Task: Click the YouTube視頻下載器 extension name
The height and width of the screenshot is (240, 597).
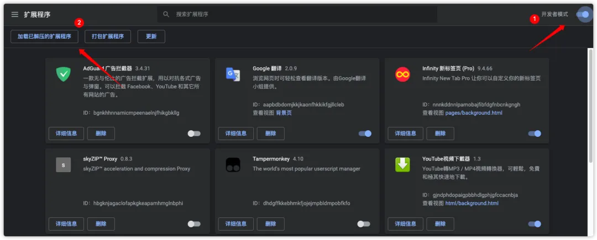Action: pyautogui.click(x=446, y=159)
